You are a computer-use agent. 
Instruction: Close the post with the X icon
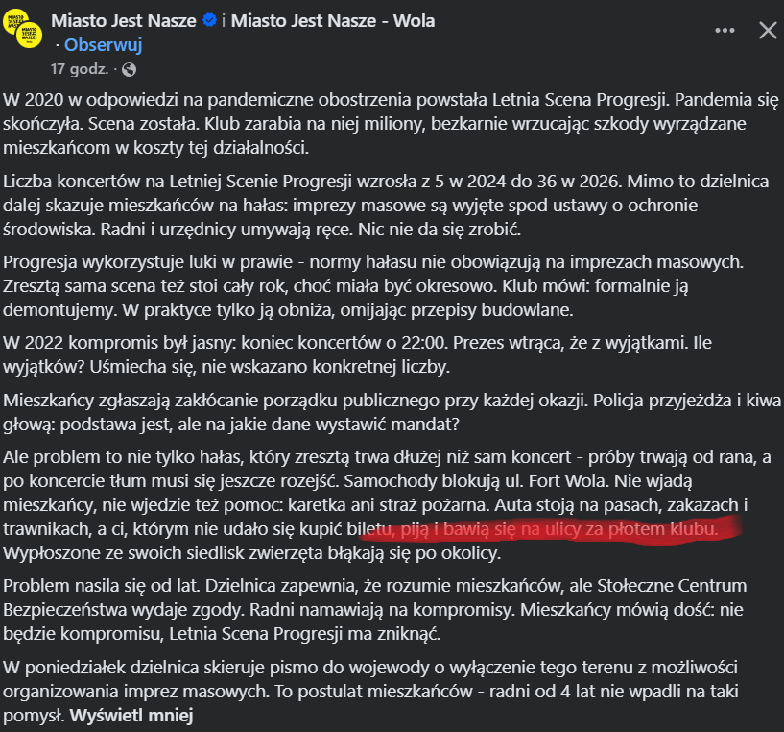[x=768, y=31]
